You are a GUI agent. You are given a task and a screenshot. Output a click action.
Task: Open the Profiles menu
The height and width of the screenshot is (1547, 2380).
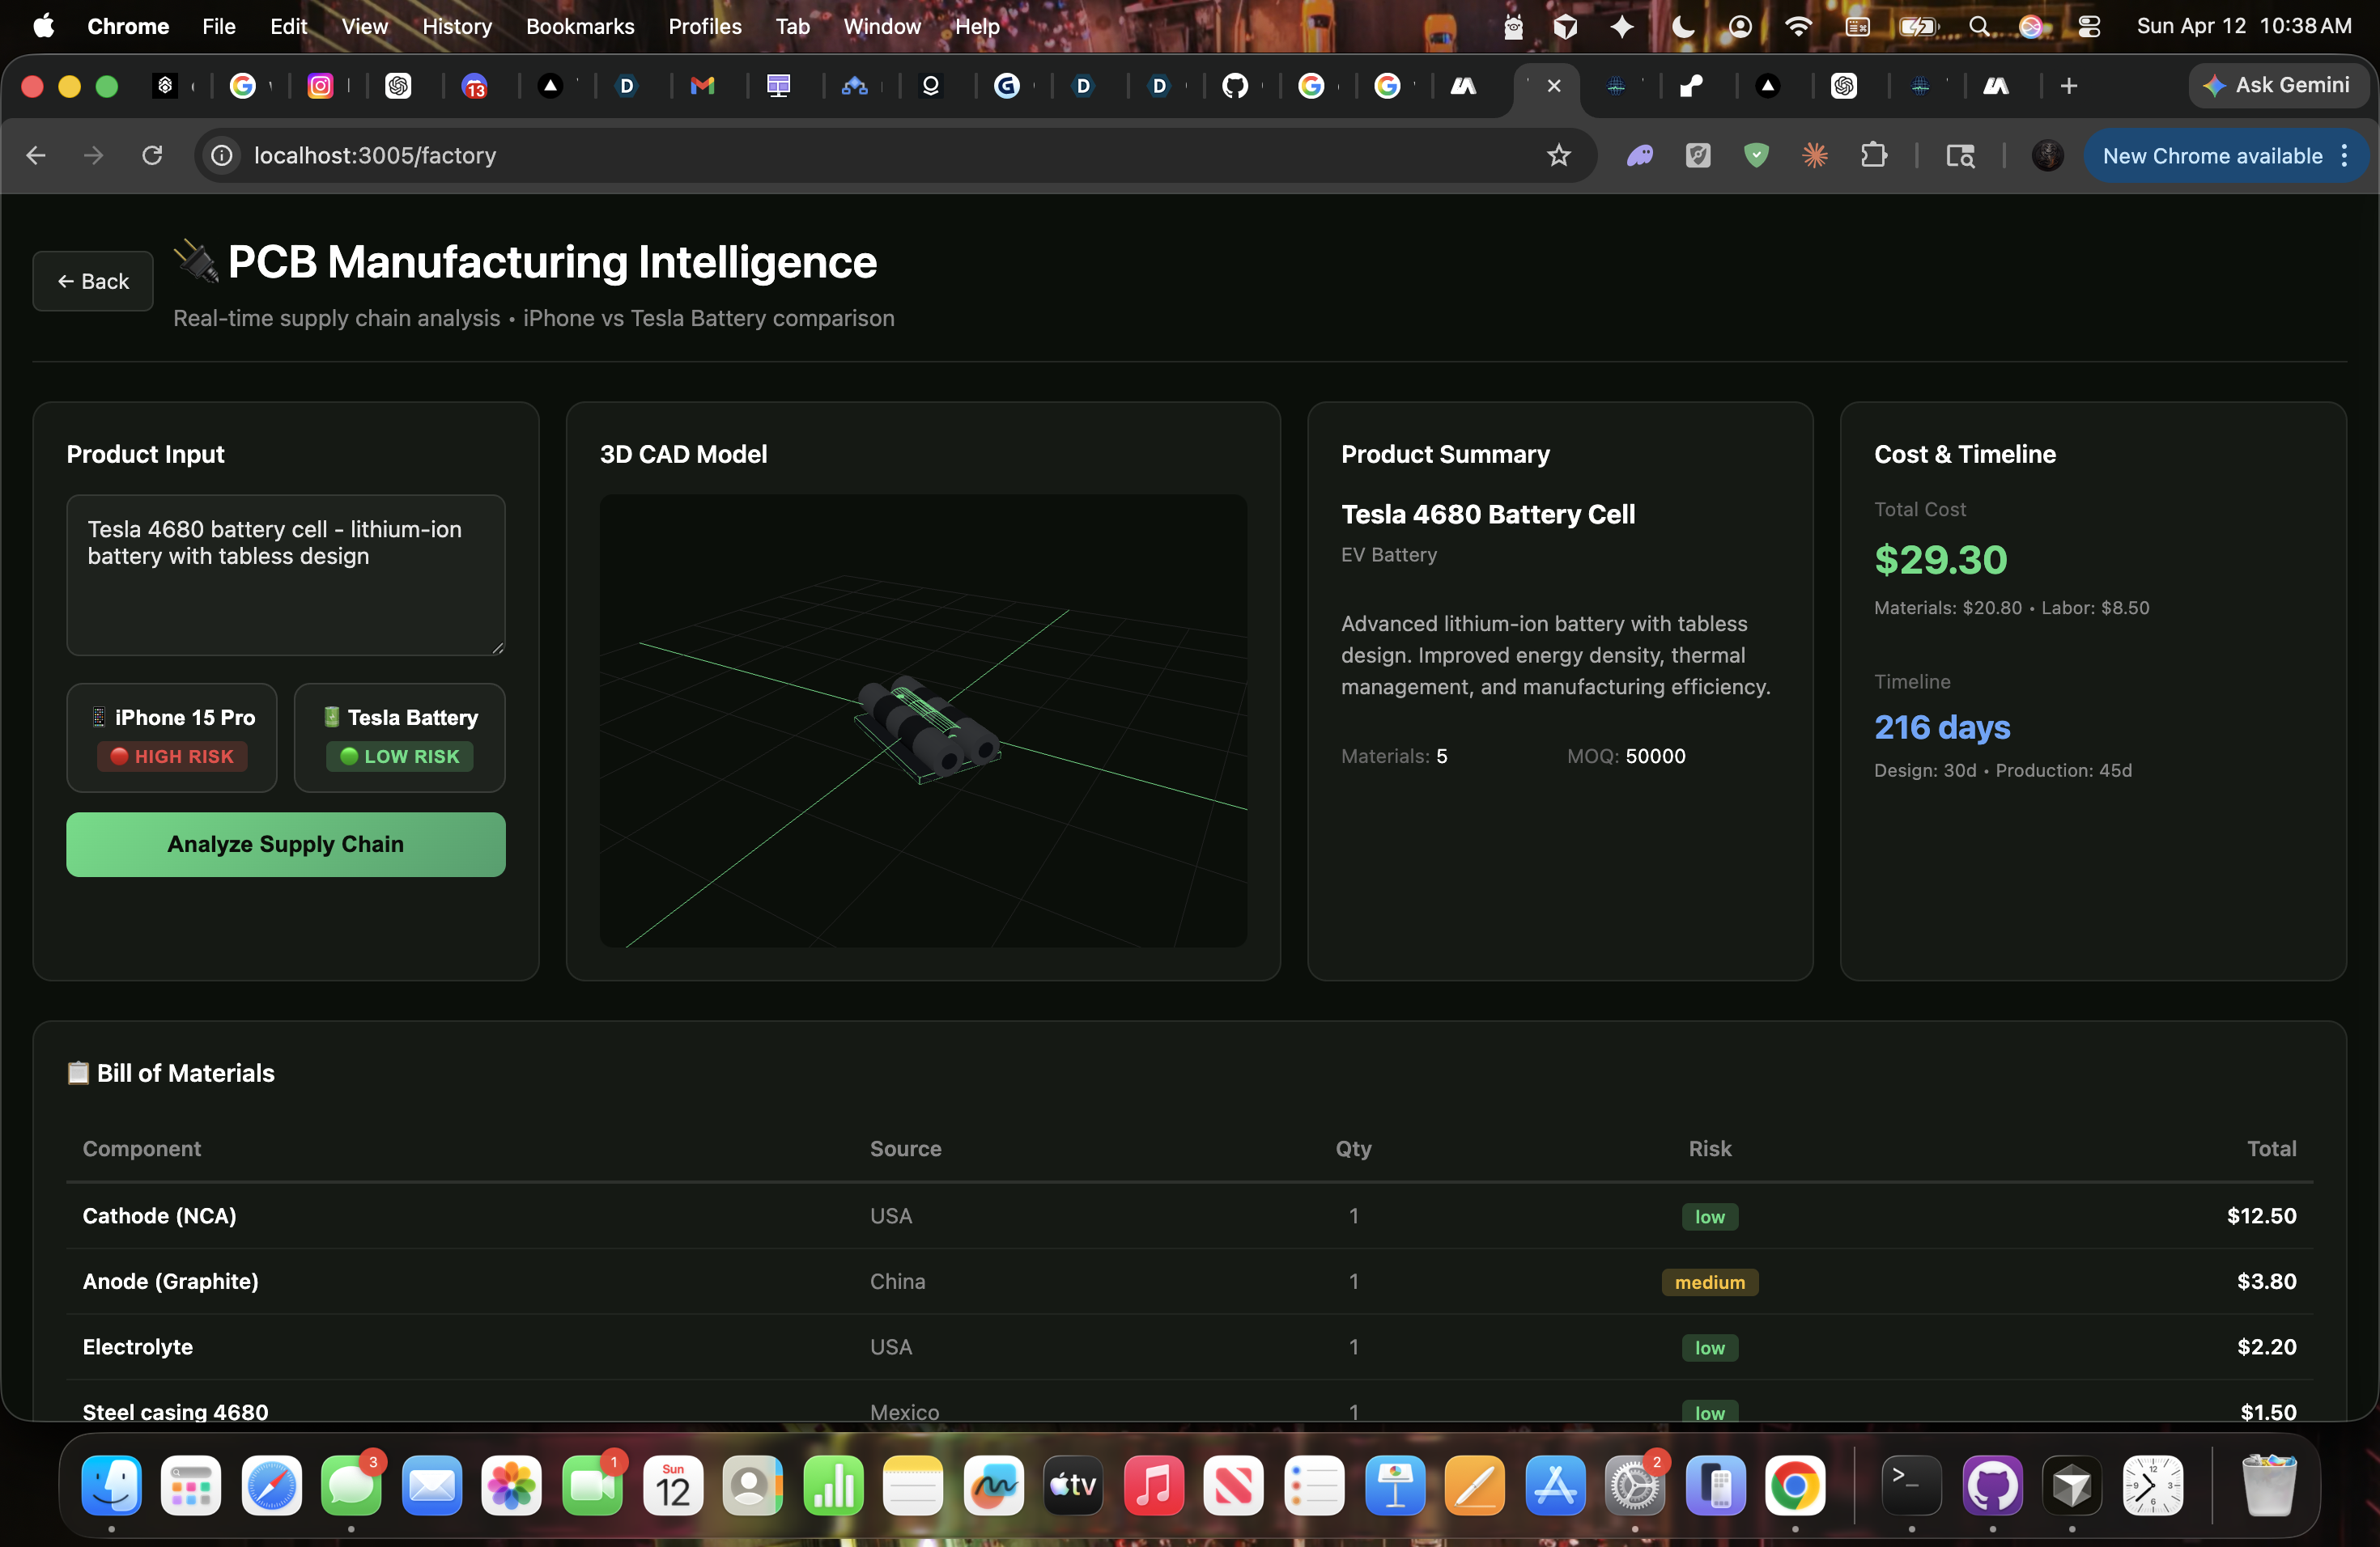coord(704,26)
